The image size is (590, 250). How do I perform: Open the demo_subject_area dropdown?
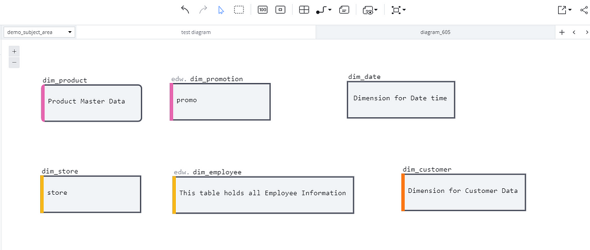40,32
